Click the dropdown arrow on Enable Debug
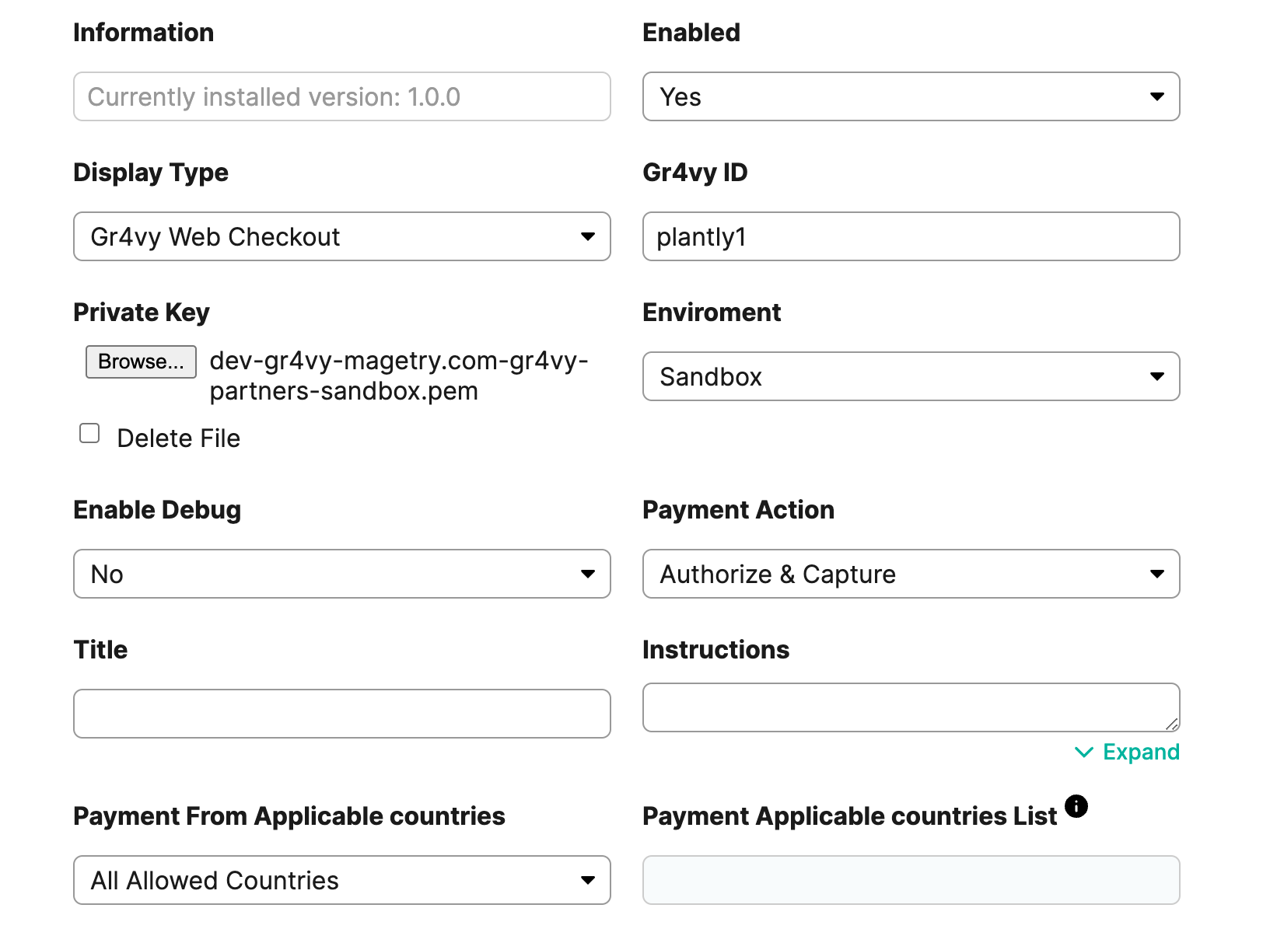The width and height of the screenshot is (1263, 936). (589, 574)
